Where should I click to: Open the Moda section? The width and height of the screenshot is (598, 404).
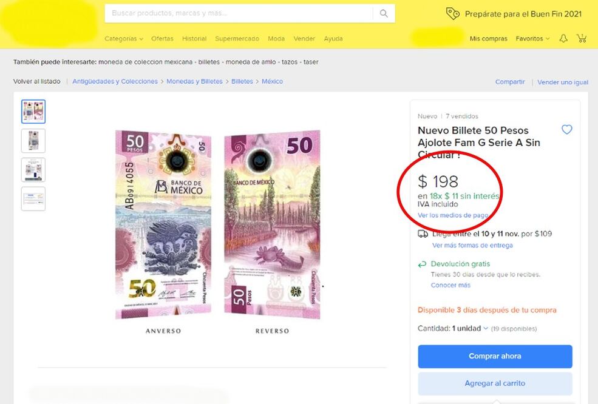276,38
